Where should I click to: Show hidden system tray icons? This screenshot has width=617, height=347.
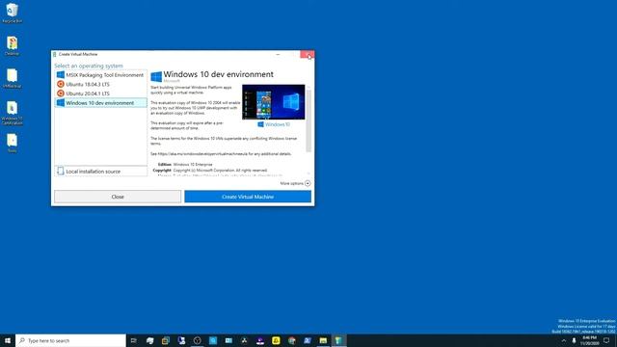(563, 340)
